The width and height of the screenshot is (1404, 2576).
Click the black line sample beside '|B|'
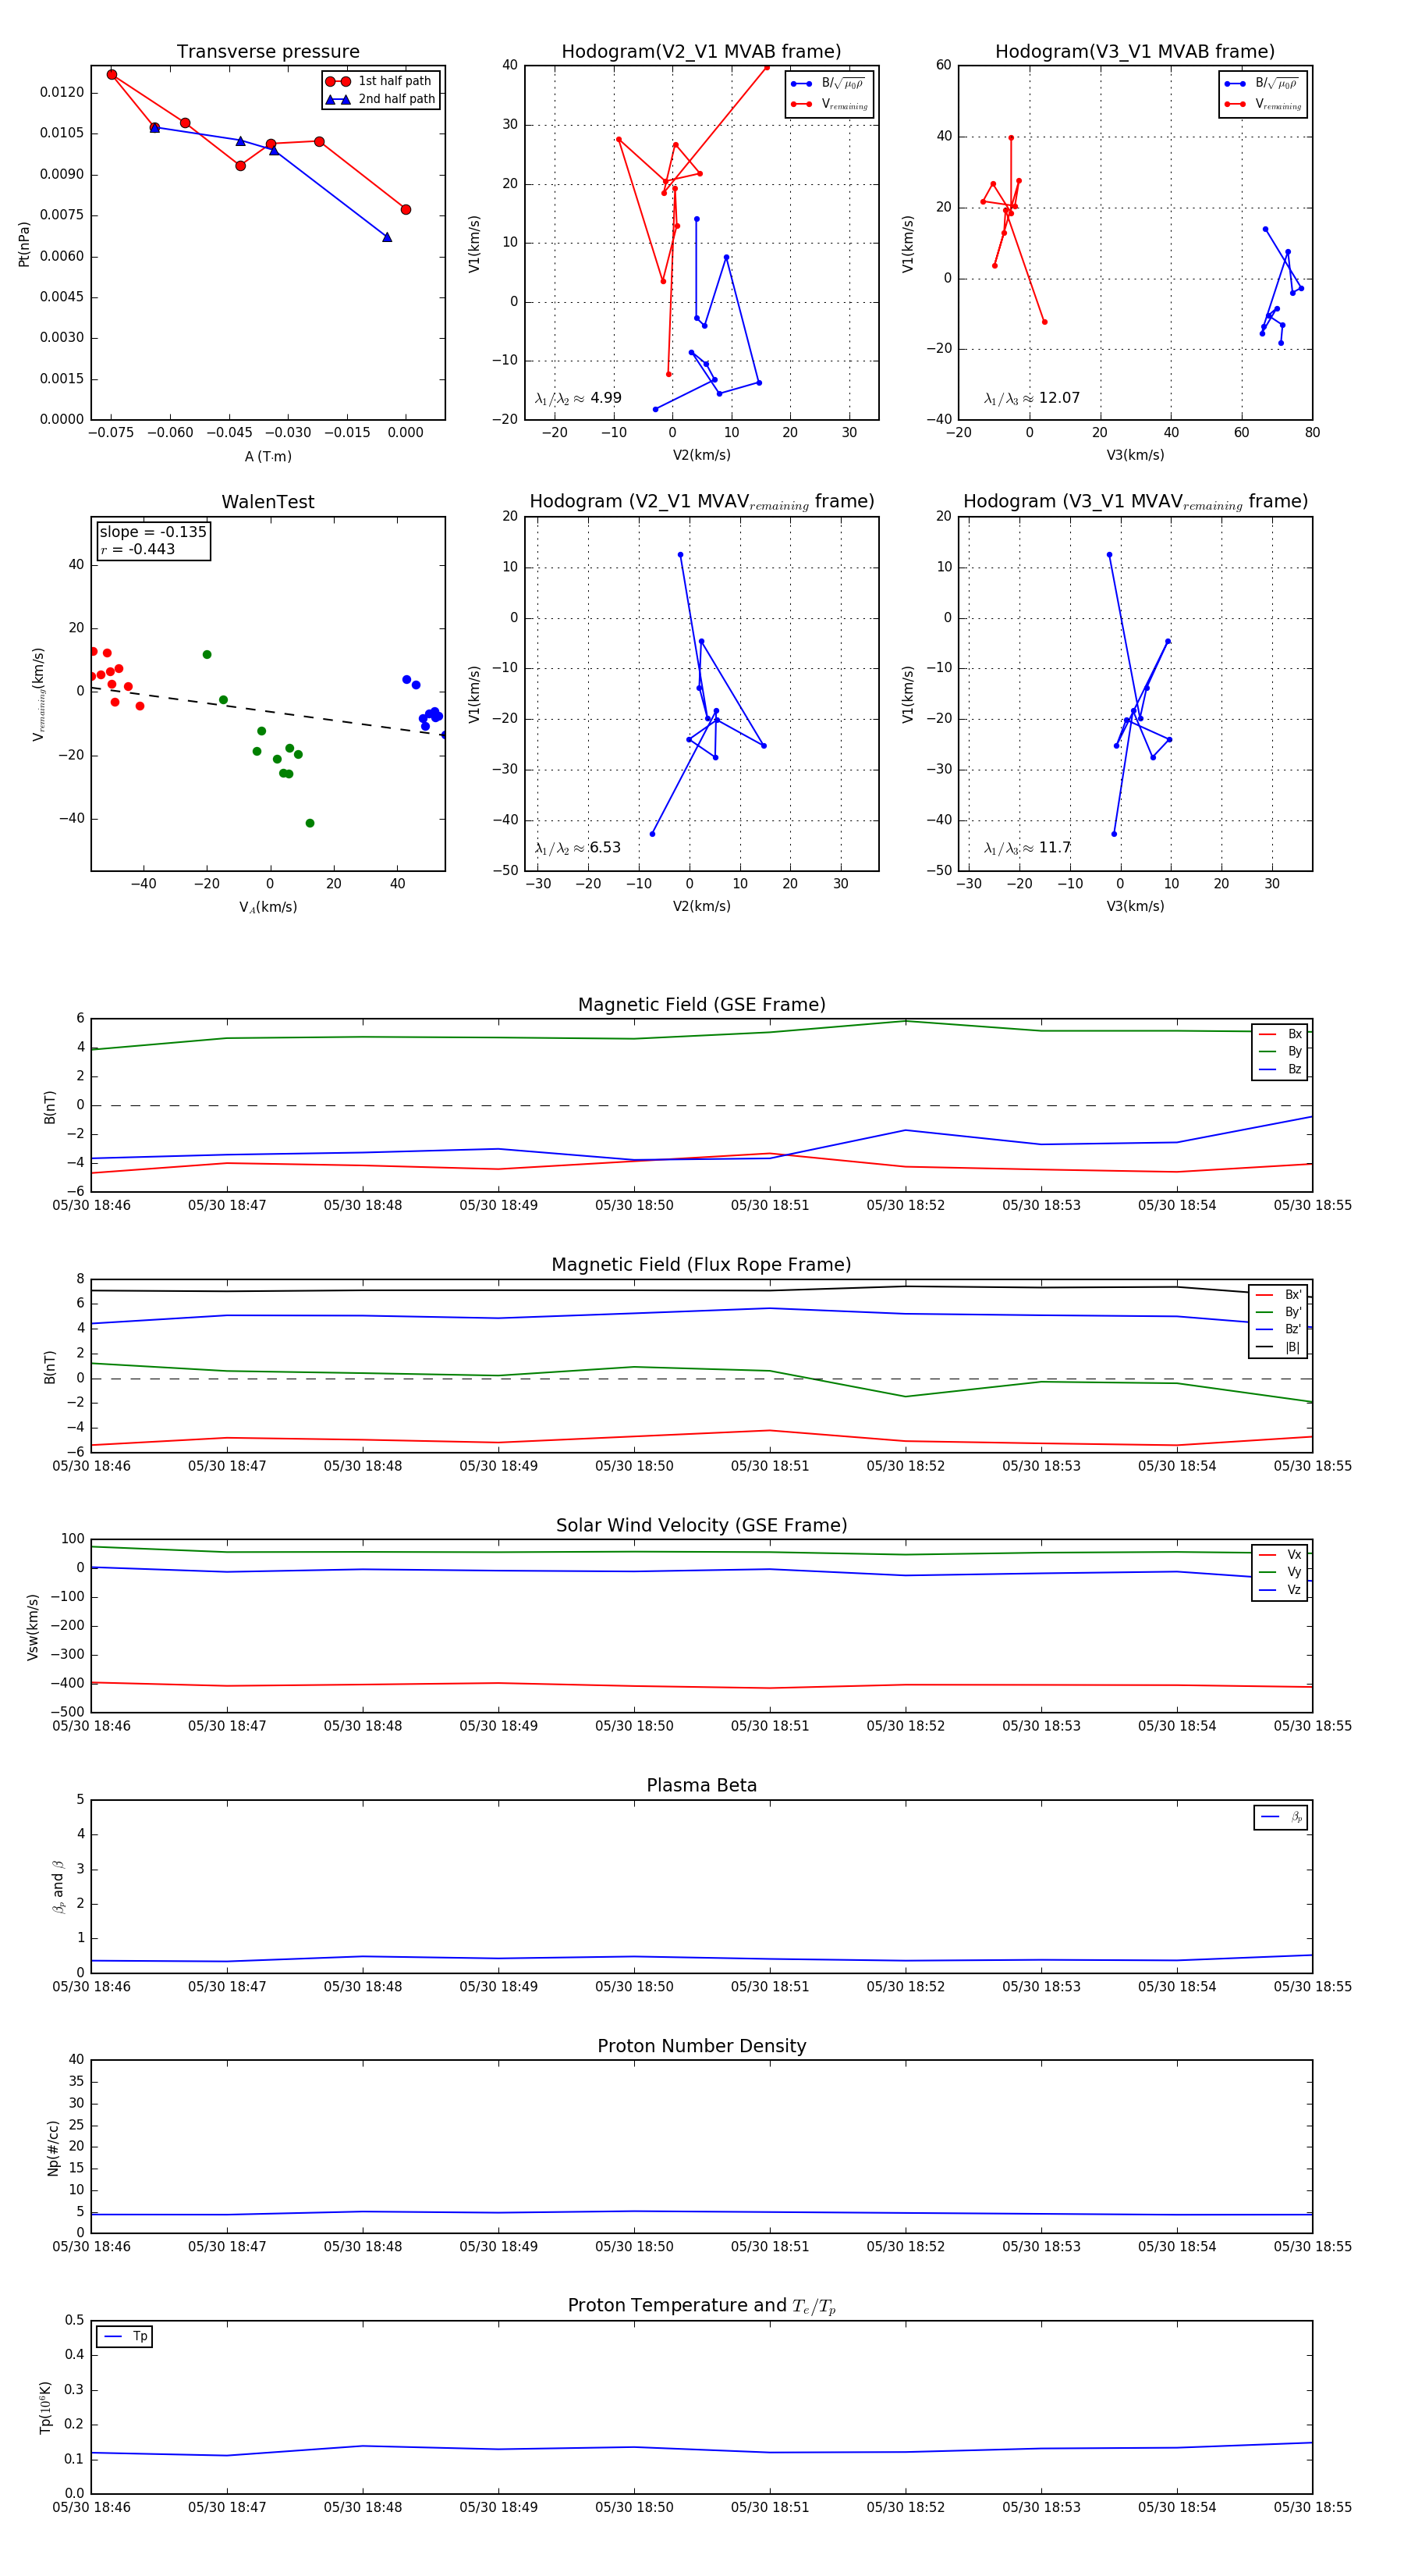tap(1264, 1347)
